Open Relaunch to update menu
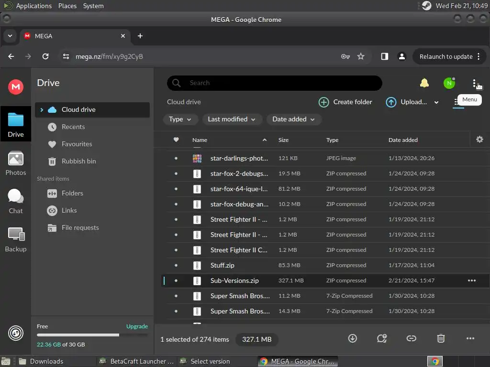490x367 pixels. point(449,56)
